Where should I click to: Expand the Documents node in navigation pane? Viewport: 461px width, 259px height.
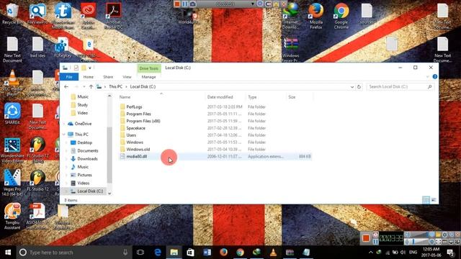coord(66,150)
